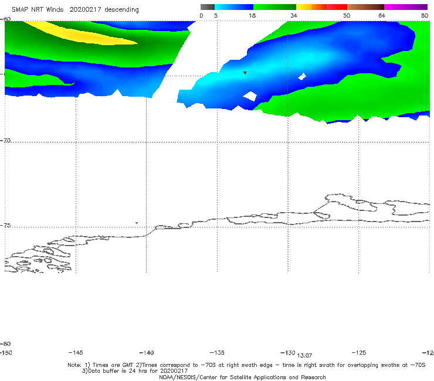Screen dimensions: 434x381
Task: Click the latitude label '-70' on left axis
Action: pyautogui.click(x=5, y=141)
